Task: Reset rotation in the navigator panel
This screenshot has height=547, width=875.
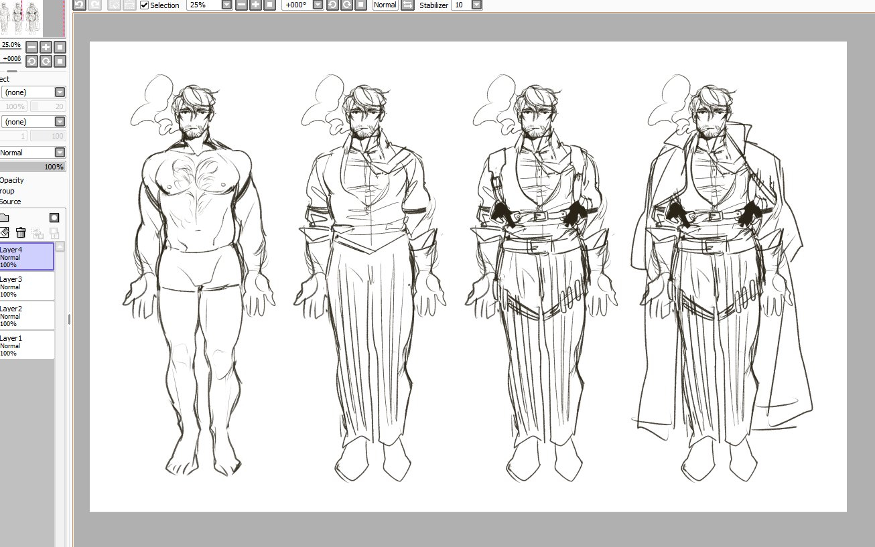Action: 60,61
